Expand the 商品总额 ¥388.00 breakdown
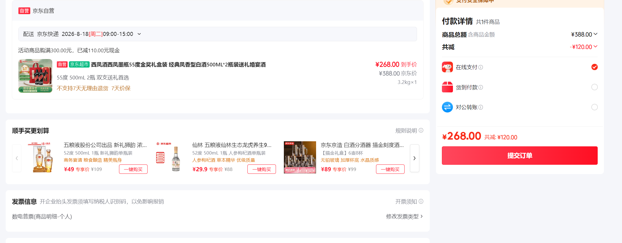The width and height of the screenshot is (622, 243). point(595,34)
